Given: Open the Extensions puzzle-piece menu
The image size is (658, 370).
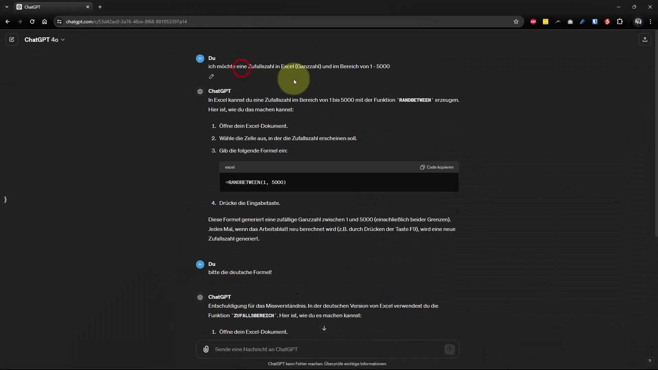Looking at the screenshot, I should pyautogui.click(x=620, y=22).
